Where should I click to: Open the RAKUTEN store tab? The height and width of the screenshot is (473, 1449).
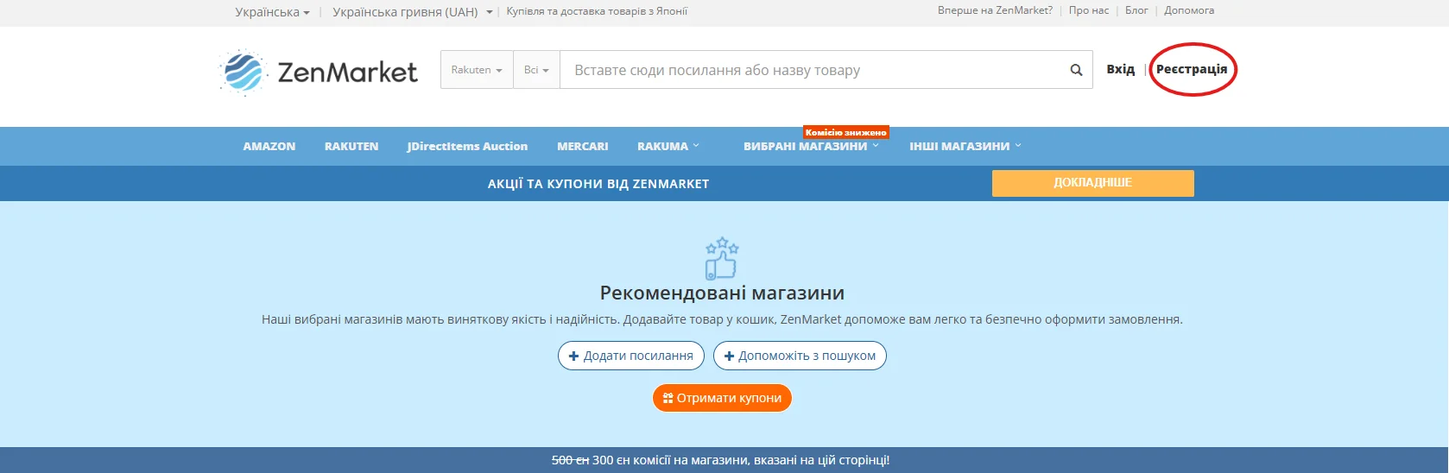(351, 147)
